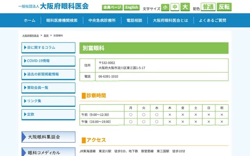Set font size to 小
Image resolution: width=250 pixels, height=156 pixels.
(165, 7)
